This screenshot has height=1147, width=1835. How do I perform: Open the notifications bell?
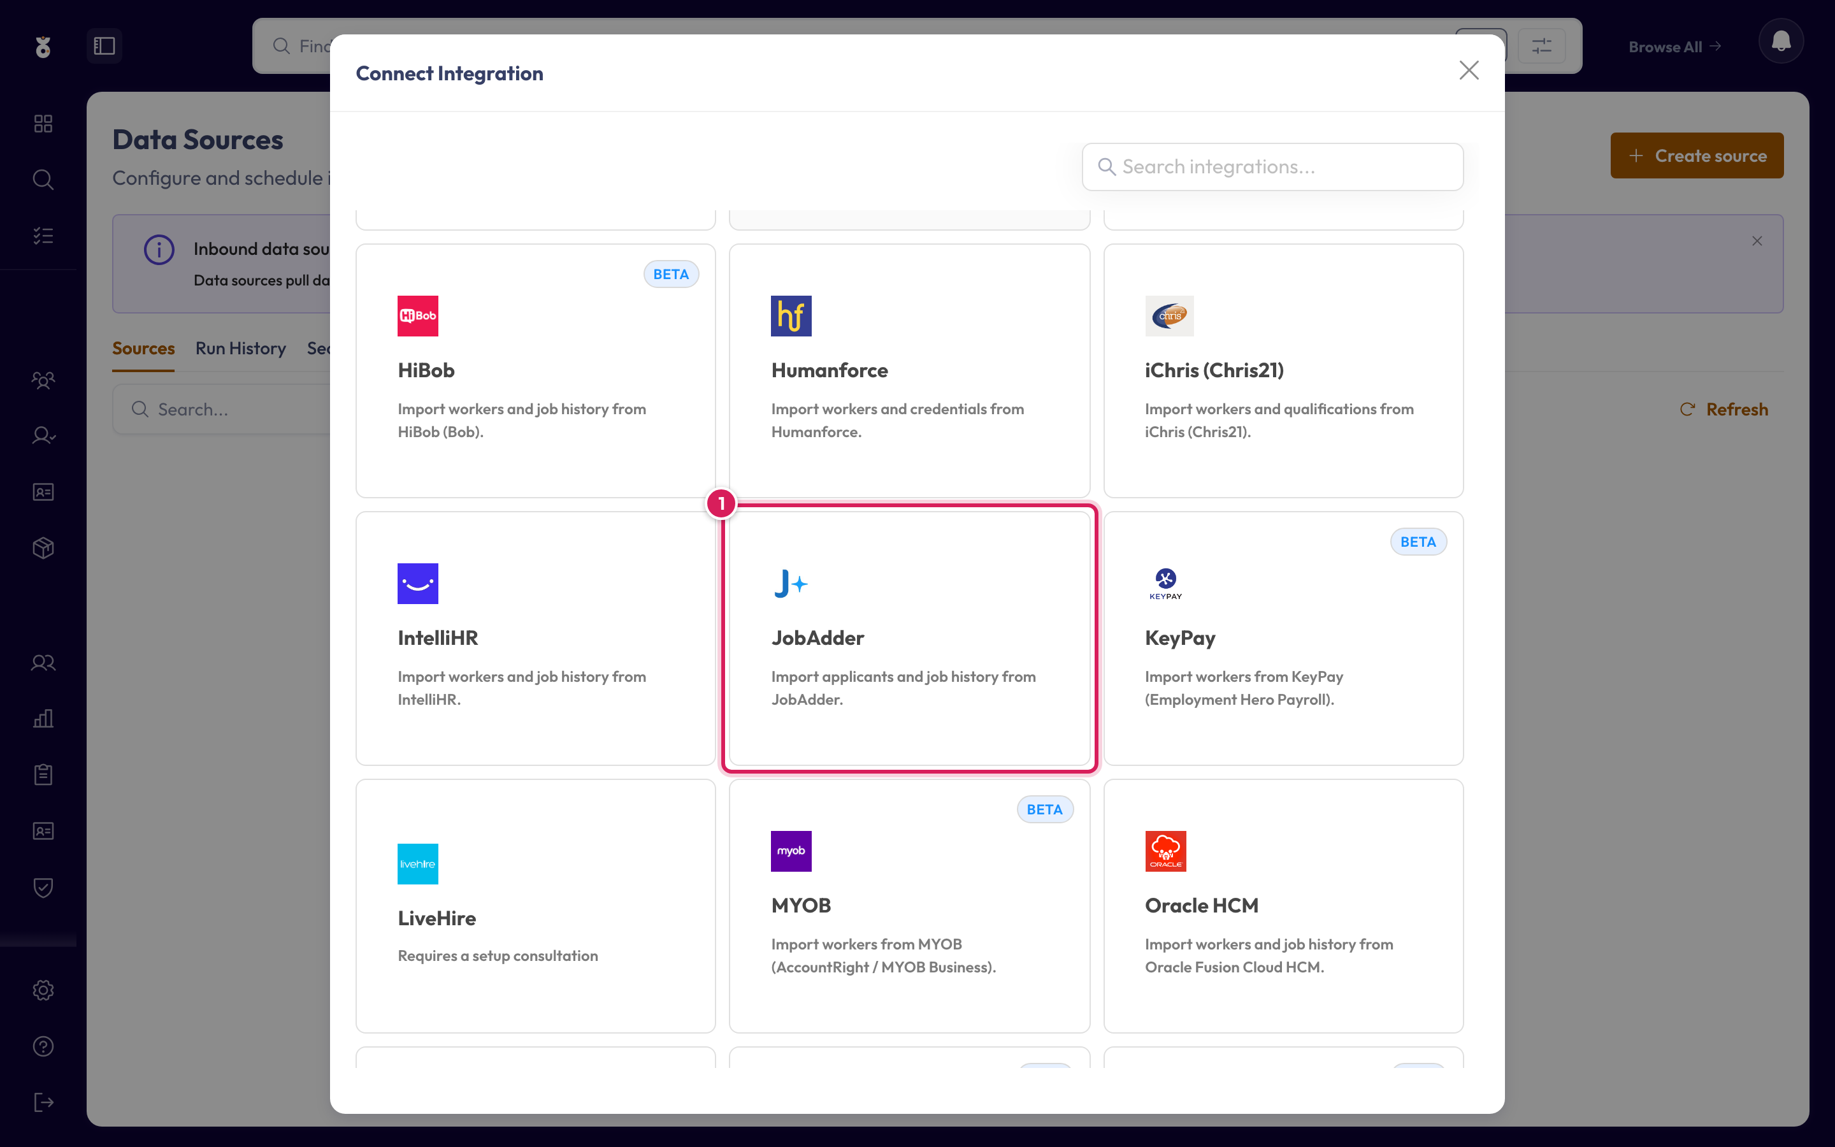1780,41
